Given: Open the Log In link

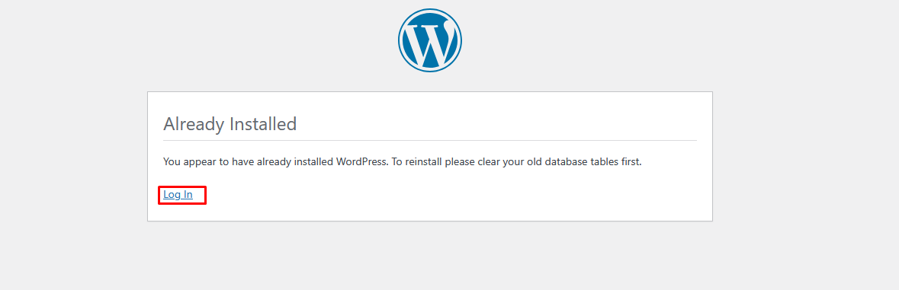Looking at the screenshot, I should [178, 195].
